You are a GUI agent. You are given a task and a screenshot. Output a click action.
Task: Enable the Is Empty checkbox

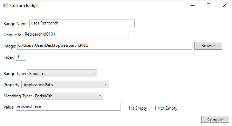pos(127,108)
